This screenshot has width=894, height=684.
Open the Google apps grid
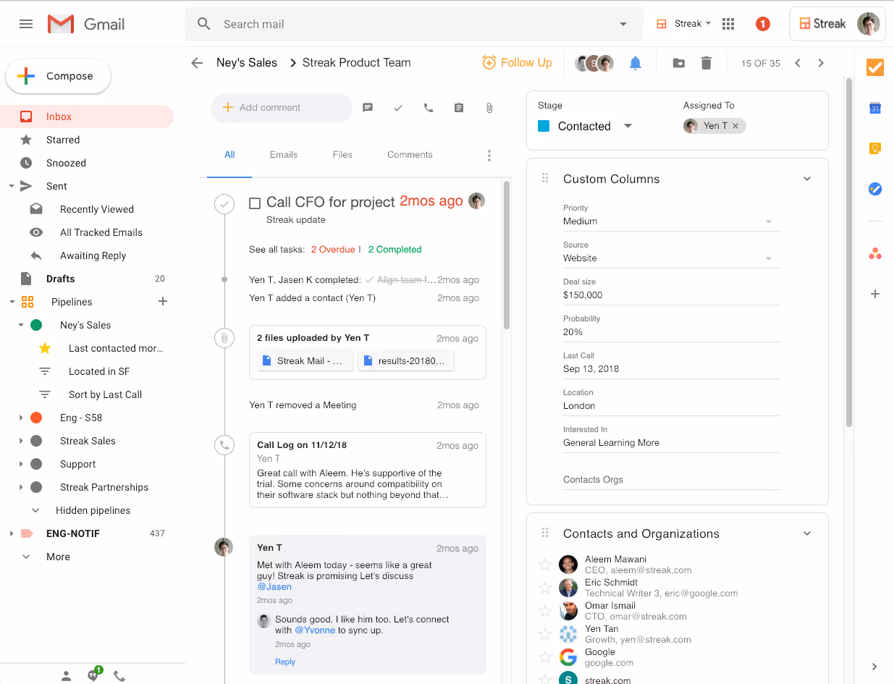tap(728, 24)
